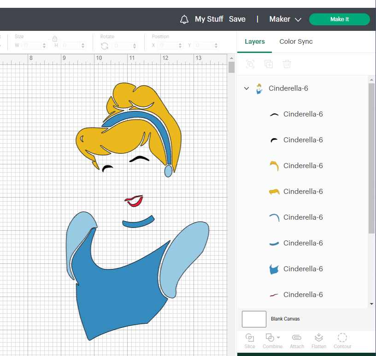The image size is (376, 356).
Task: Click the Attach tool icon
Action: tap(297, 338)
